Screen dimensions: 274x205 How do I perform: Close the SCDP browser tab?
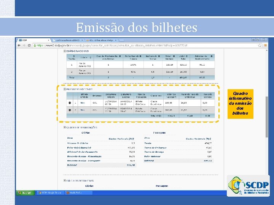click(49, 40)
